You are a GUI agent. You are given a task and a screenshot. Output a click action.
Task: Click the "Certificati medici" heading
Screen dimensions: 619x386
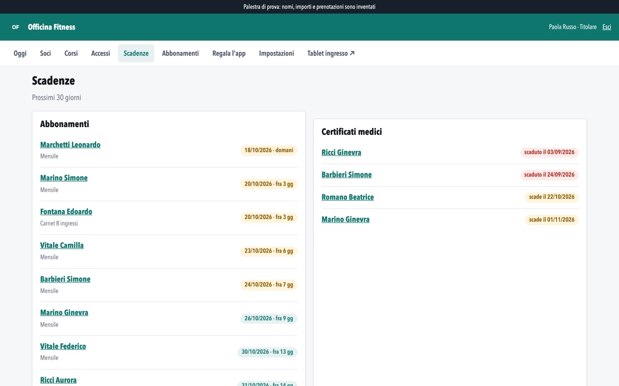[x=352, y=132]
